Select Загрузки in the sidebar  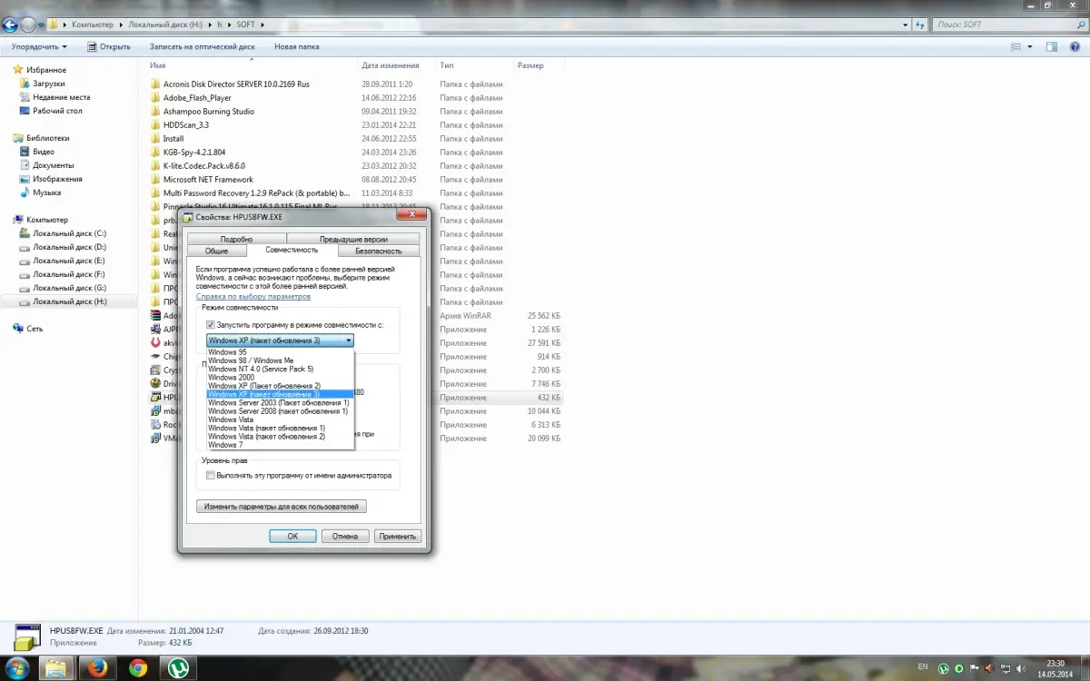point(49,84)
